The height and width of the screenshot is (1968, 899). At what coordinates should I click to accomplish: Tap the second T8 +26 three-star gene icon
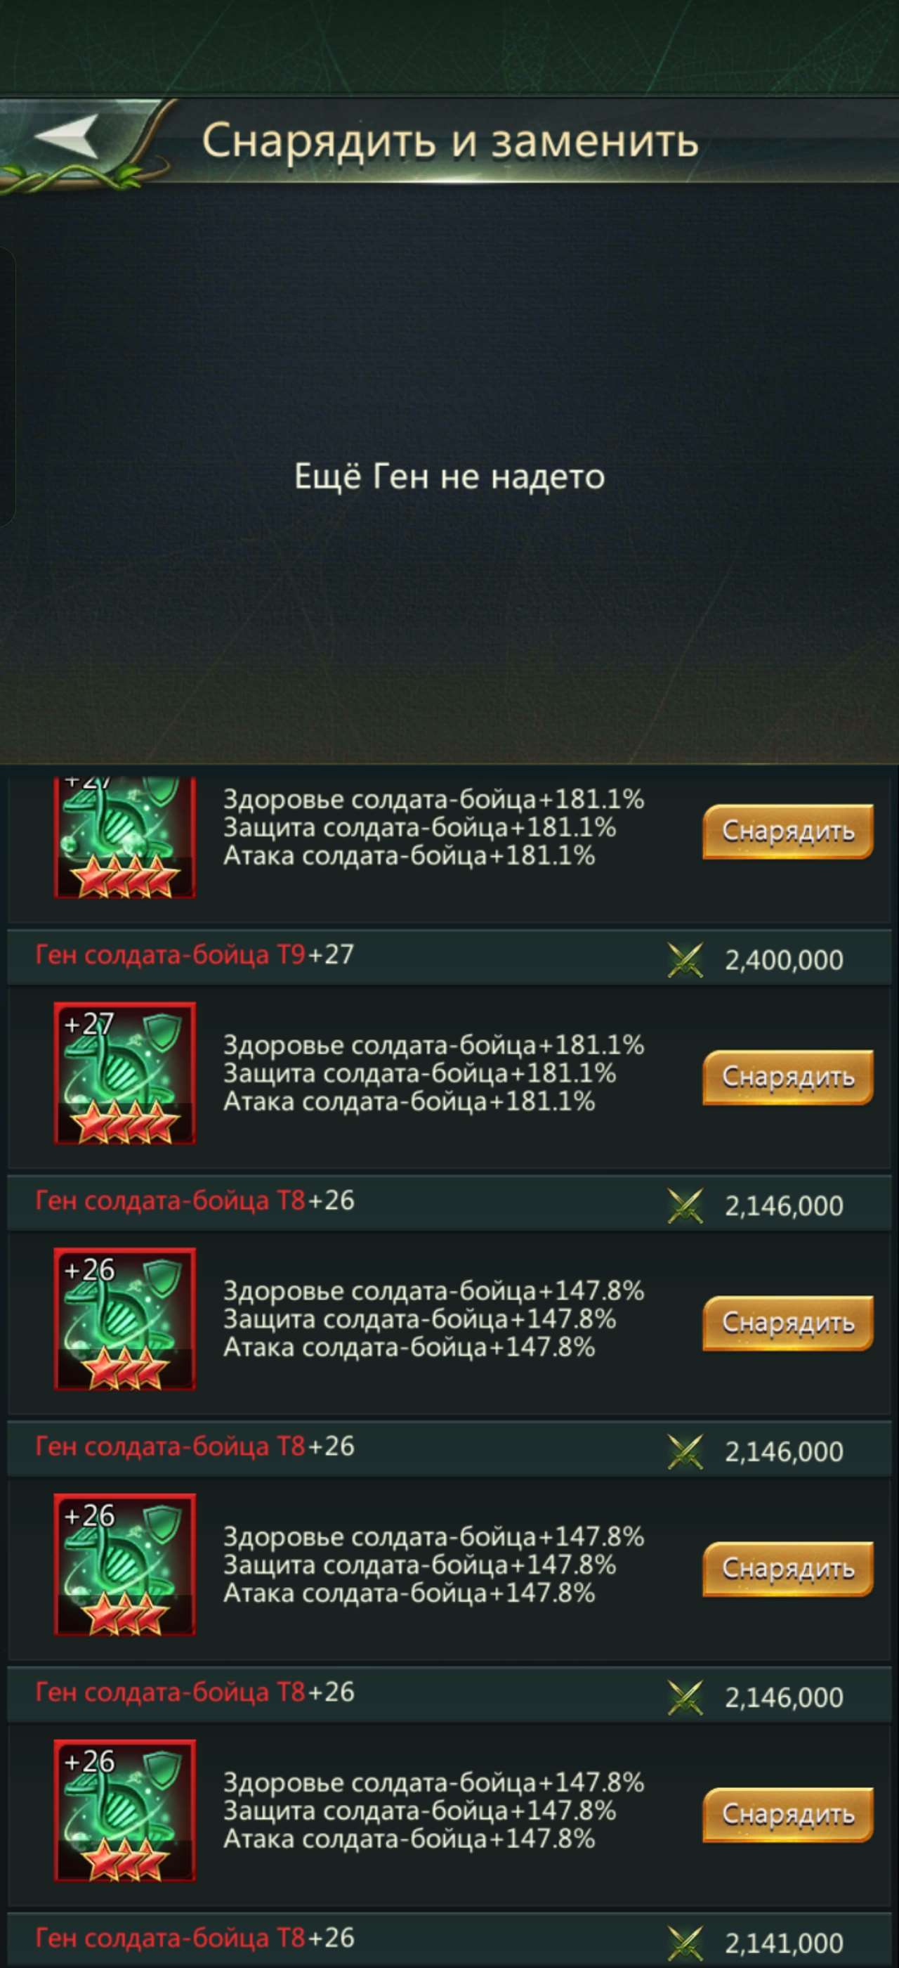pyautogui.click(x=124, y=1565)
